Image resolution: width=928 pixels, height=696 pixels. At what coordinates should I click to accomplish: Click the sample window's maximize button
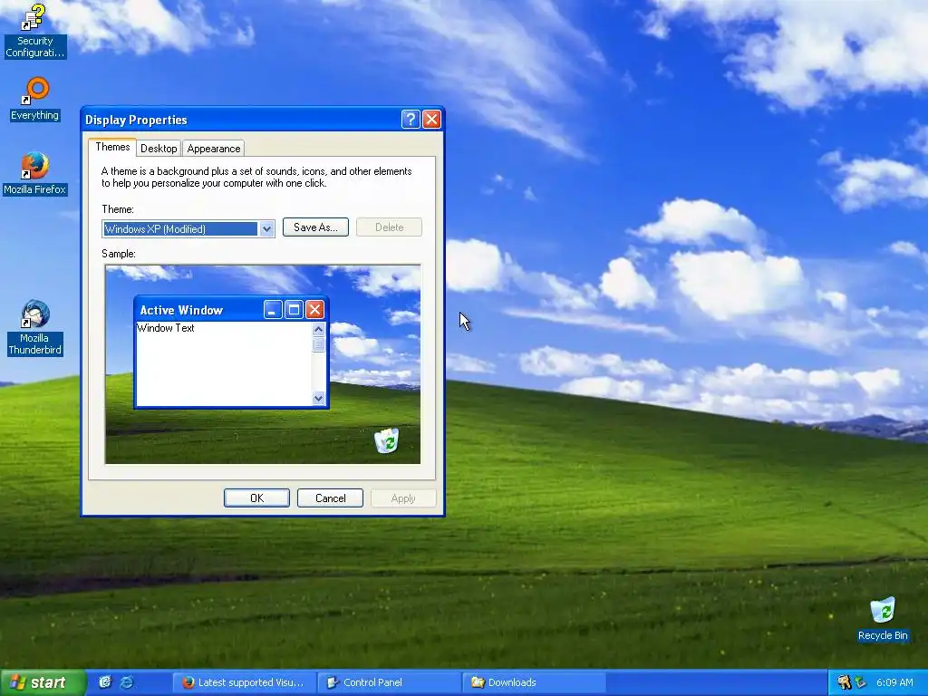(295, 310)
